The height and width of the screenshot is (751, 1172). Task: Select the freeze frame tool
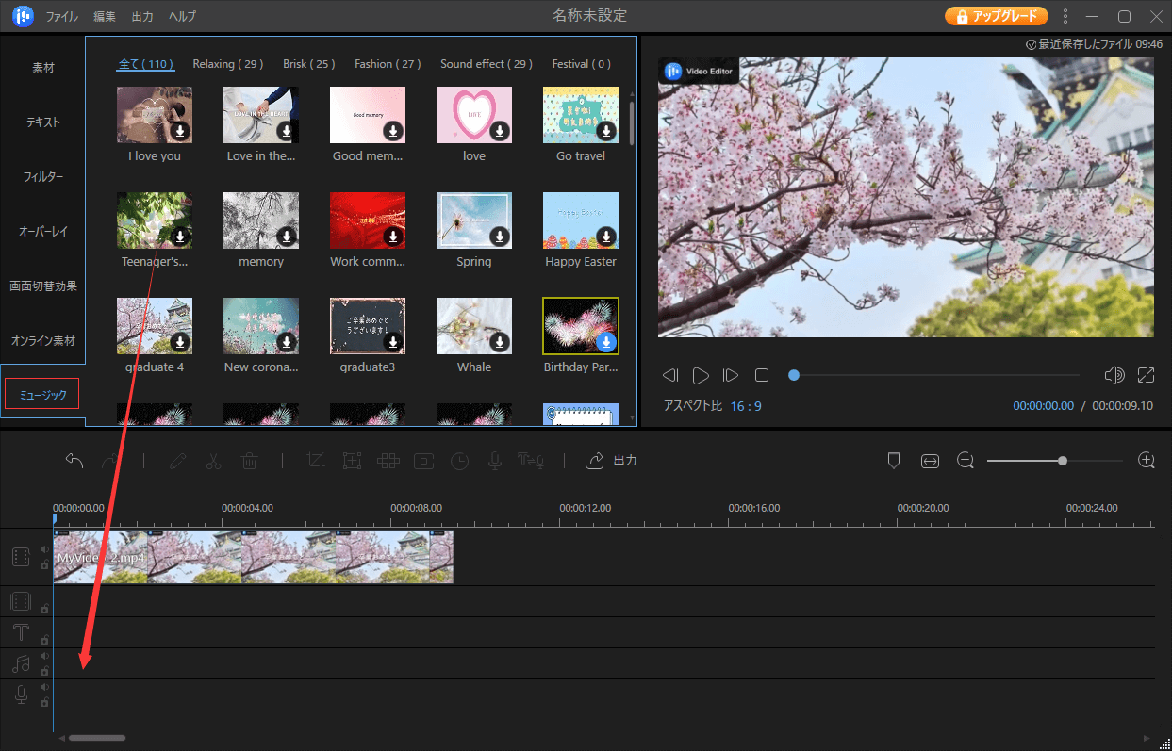click(423, 461)
